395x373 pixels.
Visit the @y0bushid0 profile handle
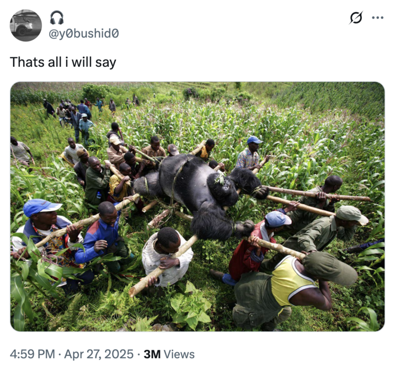click(x=83, y=34)
